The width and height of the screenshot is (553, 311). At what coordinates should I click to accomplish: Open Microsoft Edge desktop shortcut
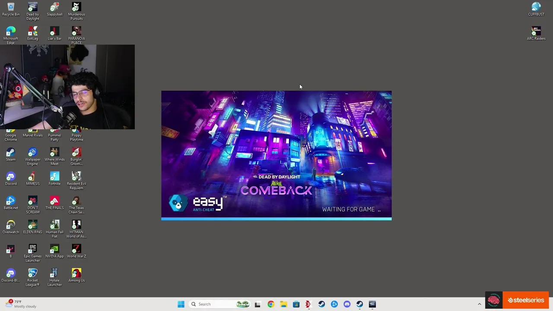pos(11,35)
